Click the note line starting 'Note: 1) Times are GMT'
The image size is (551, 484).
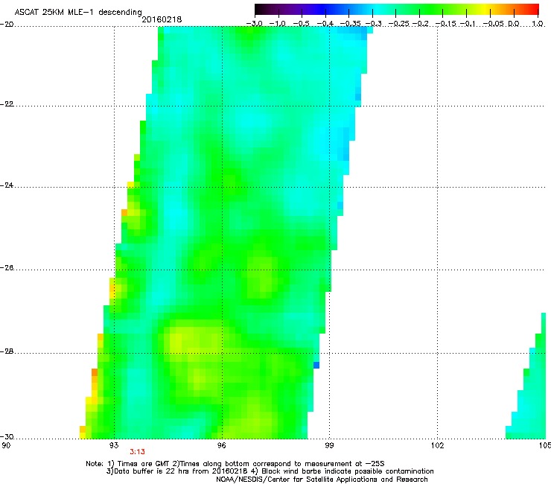click(x=235, y=464)
